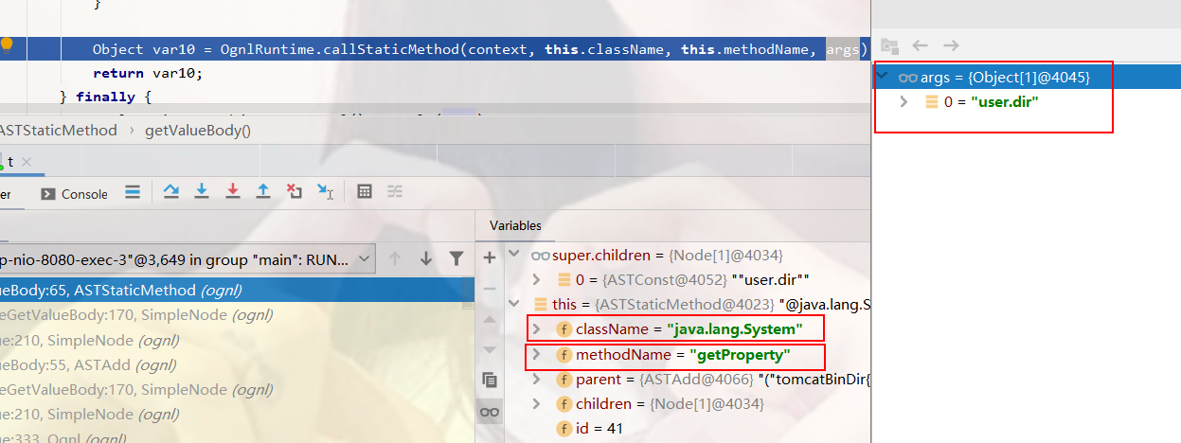1181x443 pixels.
Task: Expand the 0 = ASTConst@4052 node
Action: click(x=536, y=279)
